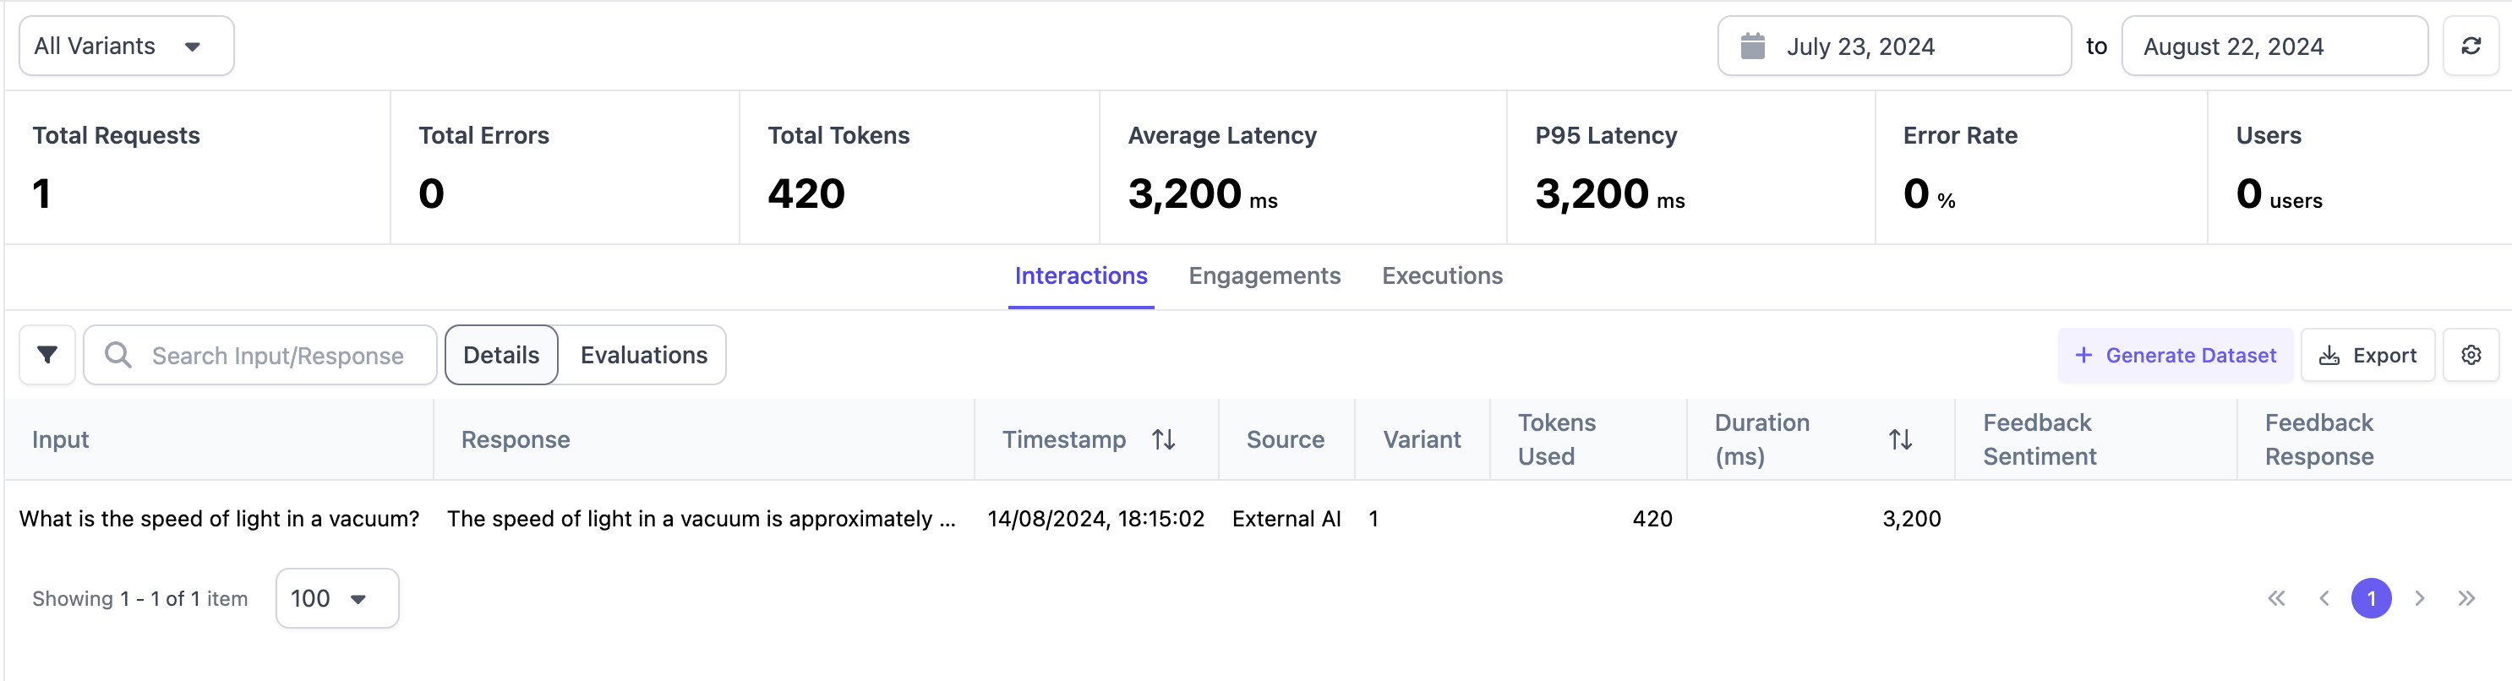Viewport: 2512px width, 681px height.
Task: Click 'Showing 1 - 1 of 1 item' text
Action: [139, 598]
